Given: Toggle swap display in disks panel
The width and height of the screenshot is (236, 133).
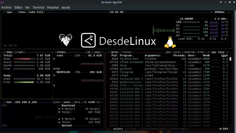Looking at the screenshot, I should pos(97,52).
